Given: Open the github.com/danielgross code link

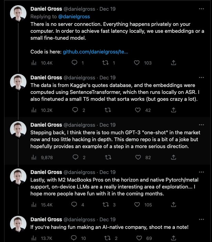Looking at the screenshot, I should pyautogui.click(x=95, y=52).
